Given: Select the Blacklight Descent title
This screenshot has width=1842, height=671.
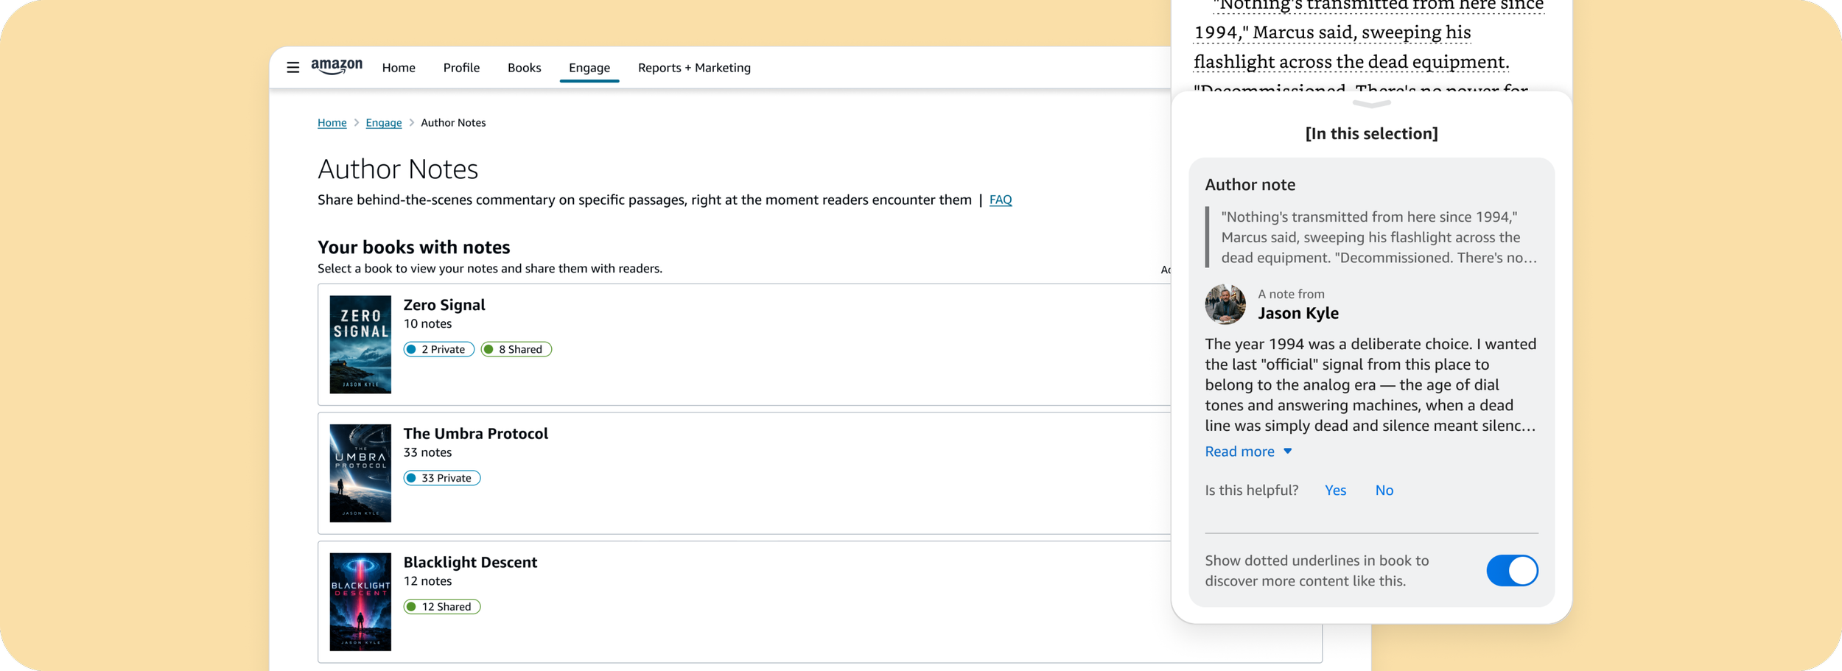Looking at the screenshot, I should point(470,563).
